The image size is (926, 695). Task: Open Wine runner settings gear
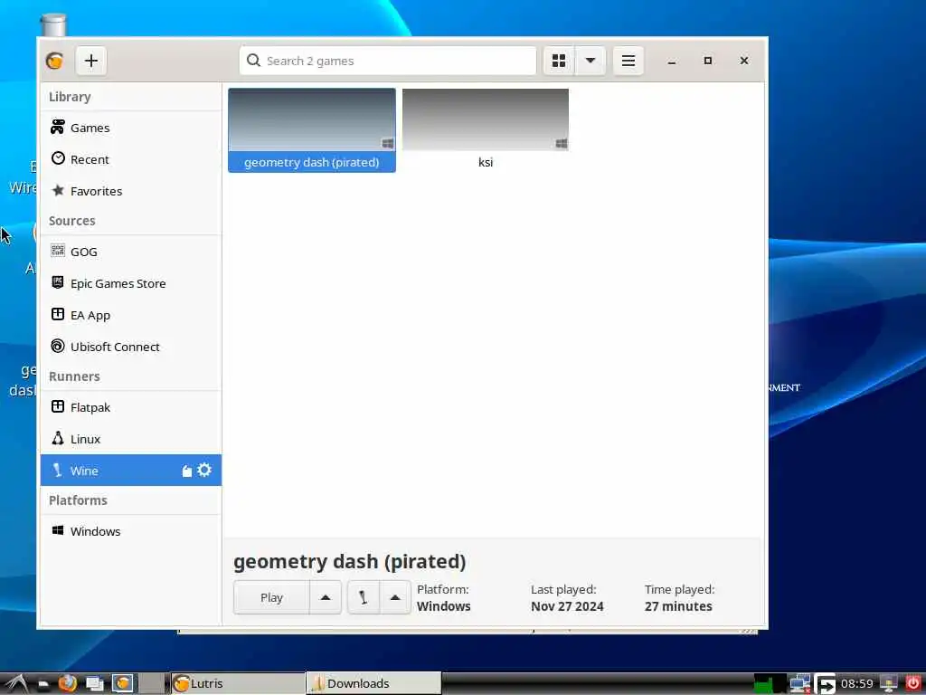tap(204, 470)
